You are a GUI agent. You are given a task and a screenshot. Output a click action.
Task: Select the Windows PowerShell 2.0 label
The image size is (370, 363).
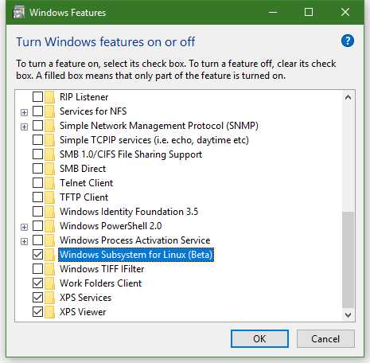(111, 226)
